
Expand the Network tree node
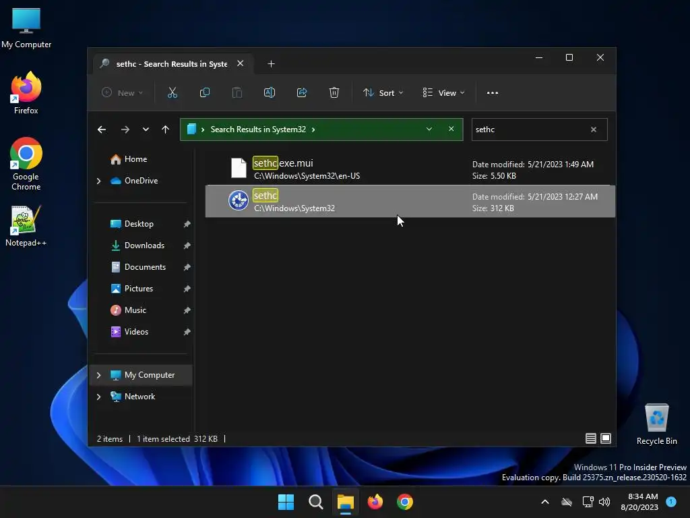(98, 397)
